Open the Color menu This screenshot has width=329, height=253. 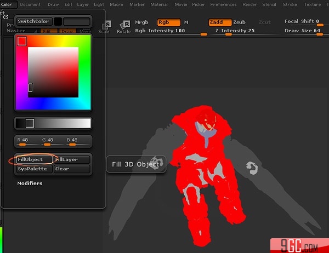point(7,4)
